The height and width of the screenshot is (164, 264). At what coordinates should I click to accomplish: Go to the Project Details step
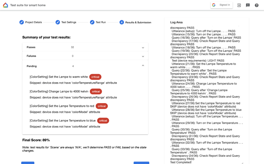click(x=34, y=22)
